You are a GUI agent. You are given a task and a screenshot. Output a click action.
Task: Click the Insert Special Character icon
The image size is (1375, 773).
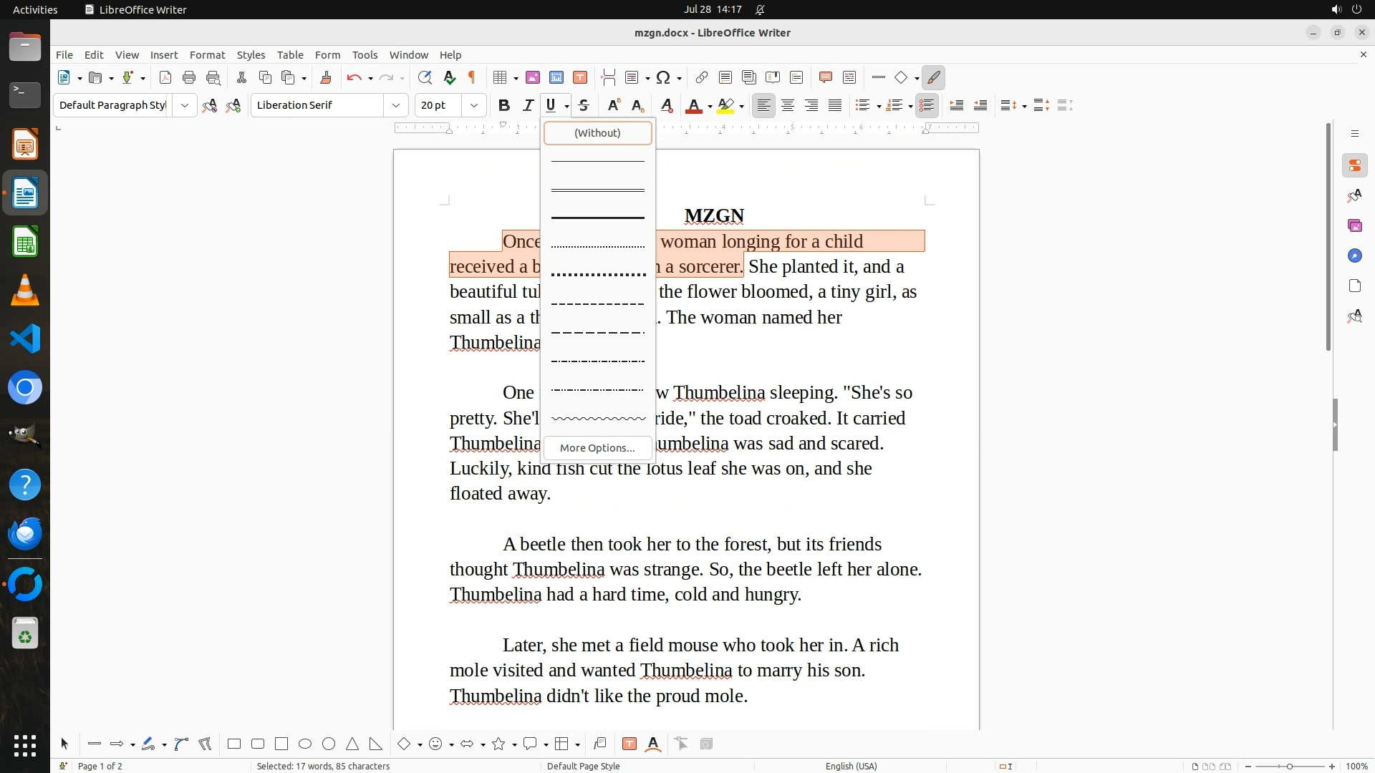663,77
